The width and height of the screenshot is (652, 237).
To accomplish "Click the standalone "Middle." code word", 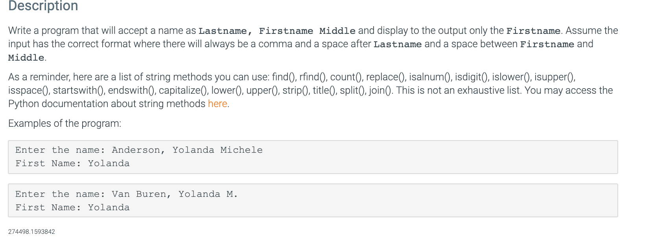I will pyautogui.click(x=27, y=57).
